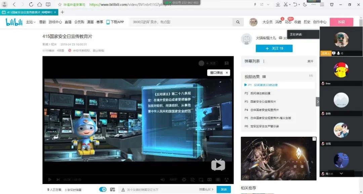This screenshot has width=363, height=194.
Task: Toggle the danmaku on/off switch
Action: click(104, 189)
